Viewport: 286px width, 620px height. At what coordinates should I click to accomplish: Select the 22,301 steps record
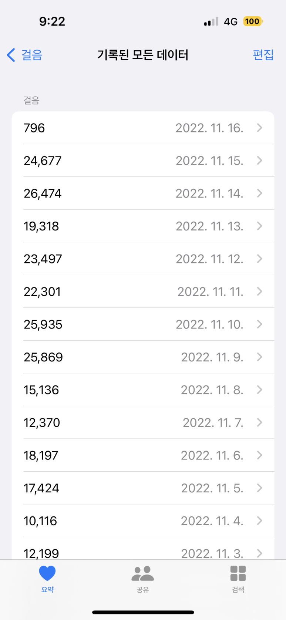pyautogui.click(x=143, y=292)
